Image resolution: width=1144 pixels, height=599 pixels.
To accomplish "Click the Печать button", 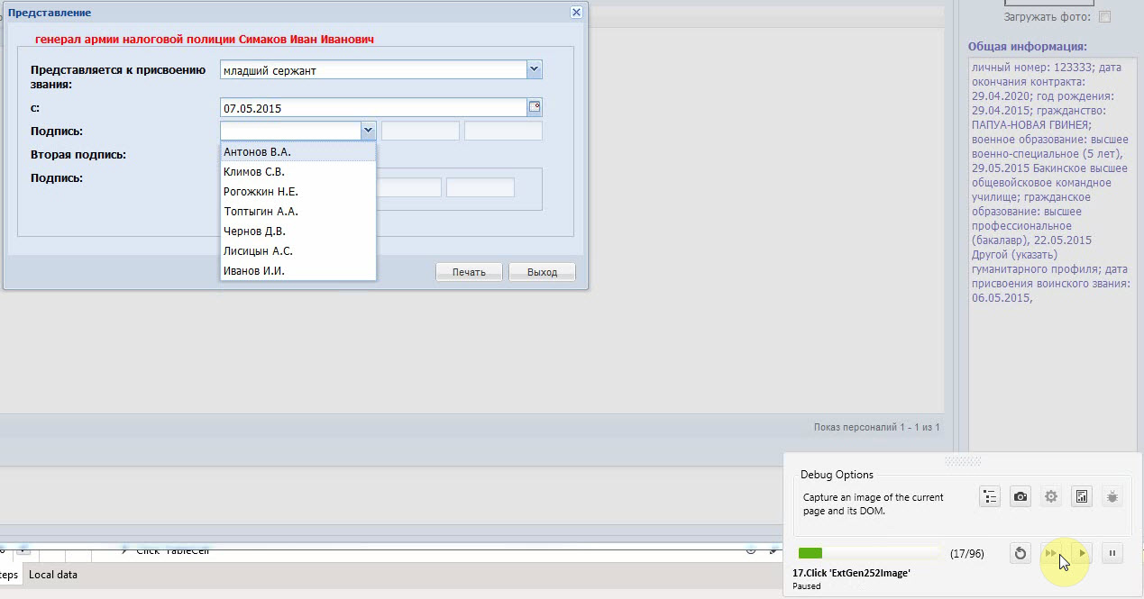I will [469, 272].
